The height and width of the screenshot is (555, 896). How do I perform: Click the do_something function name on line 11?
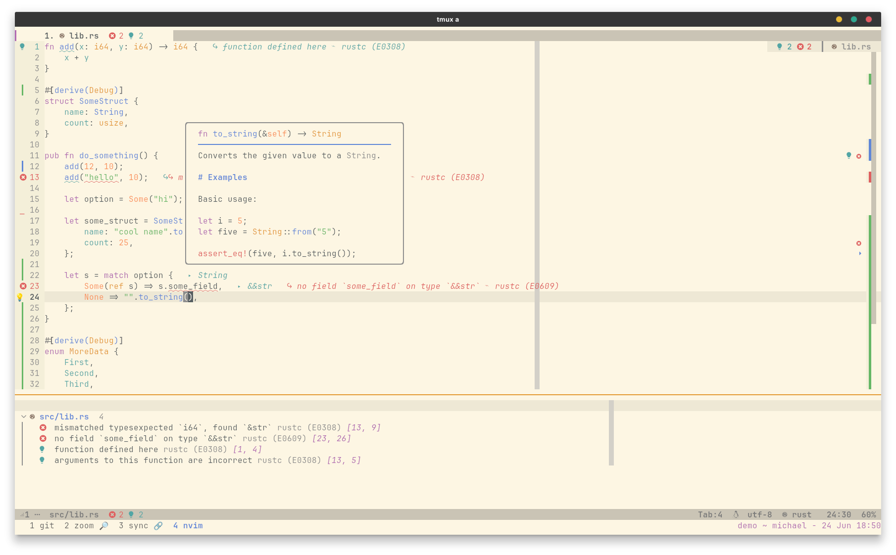click(109, 155)
